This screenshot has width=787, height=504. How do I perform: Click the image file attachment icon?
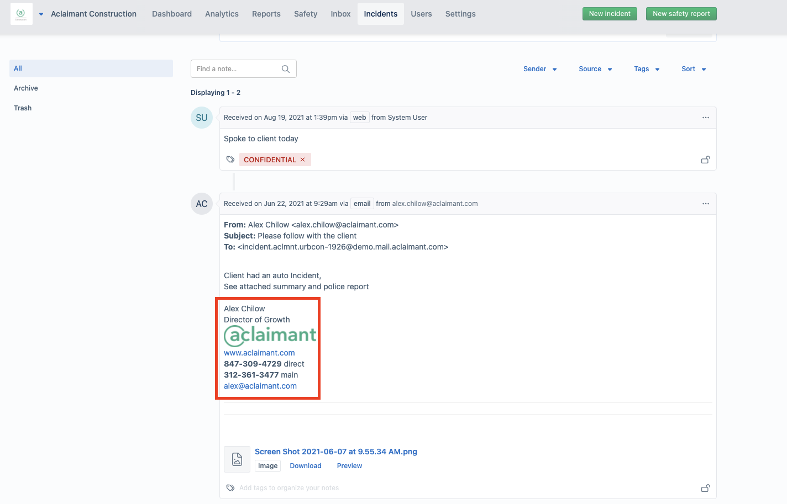coord(237,459)
